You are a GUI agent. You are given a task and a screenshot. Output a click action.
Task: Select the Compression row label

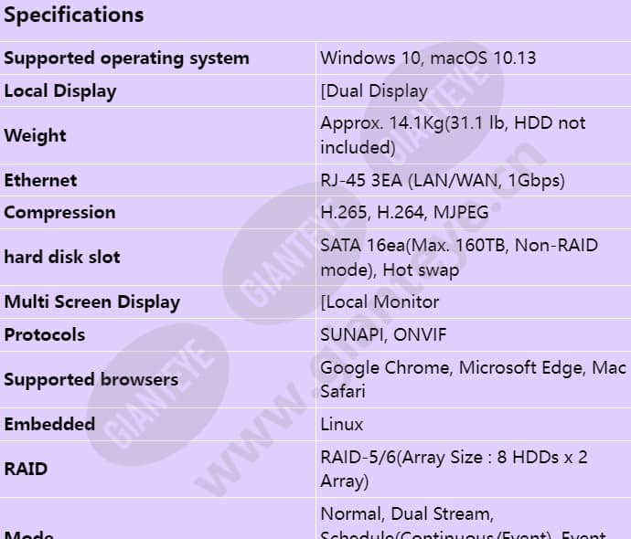tap(59, 213)
